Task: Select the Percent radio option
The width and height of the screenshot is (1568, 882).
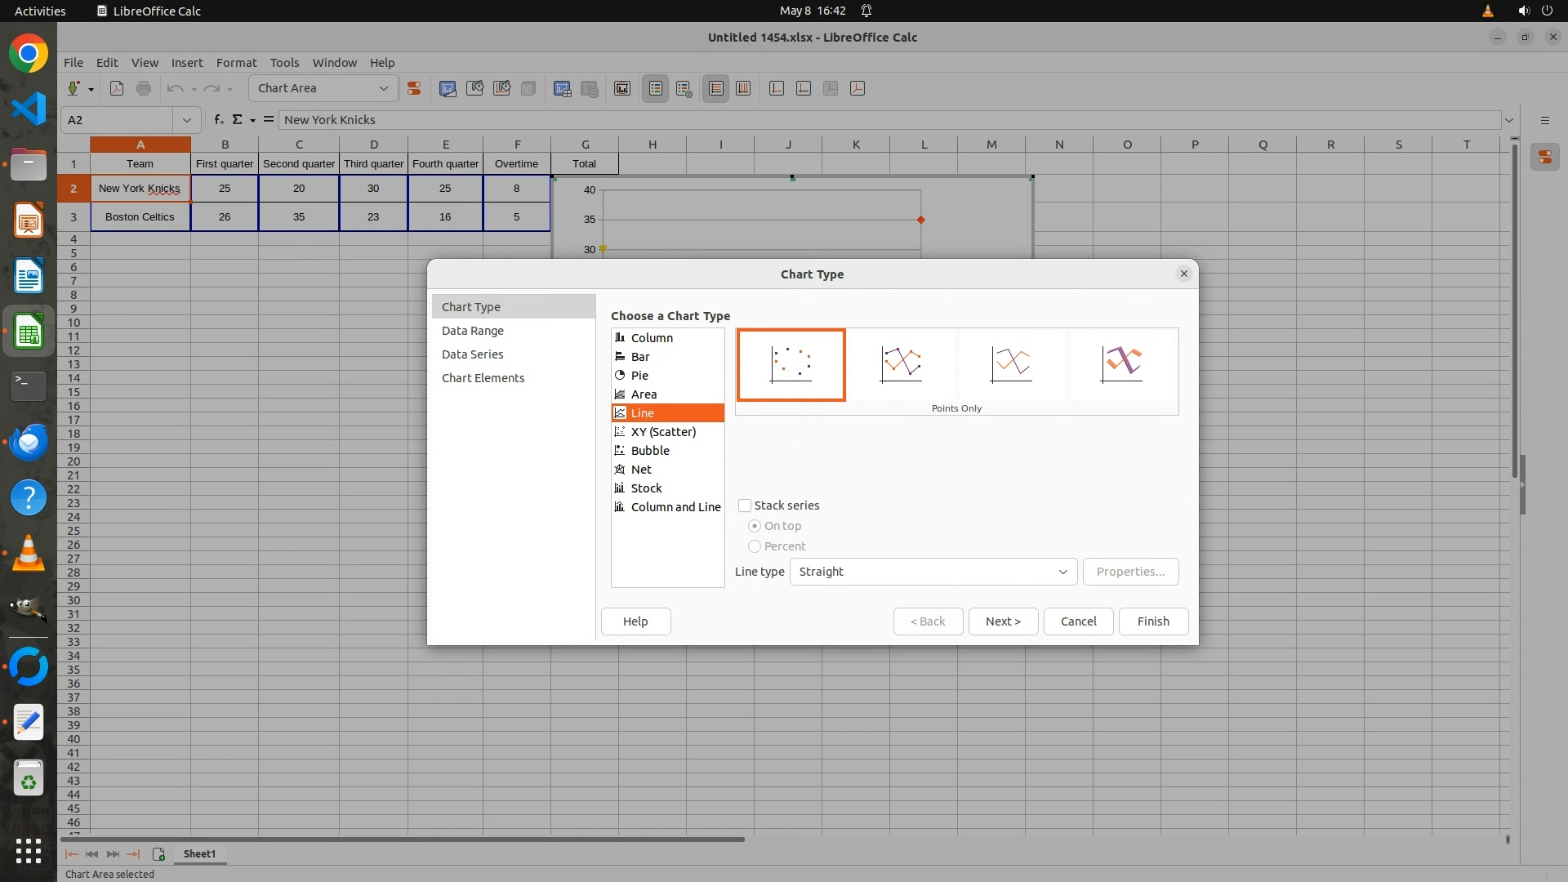Action: pyautogui.click(x=755, y=546)
